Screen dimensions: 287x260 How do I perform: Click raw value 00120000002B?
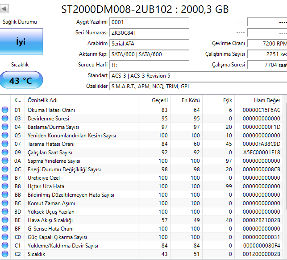(262, 254)
